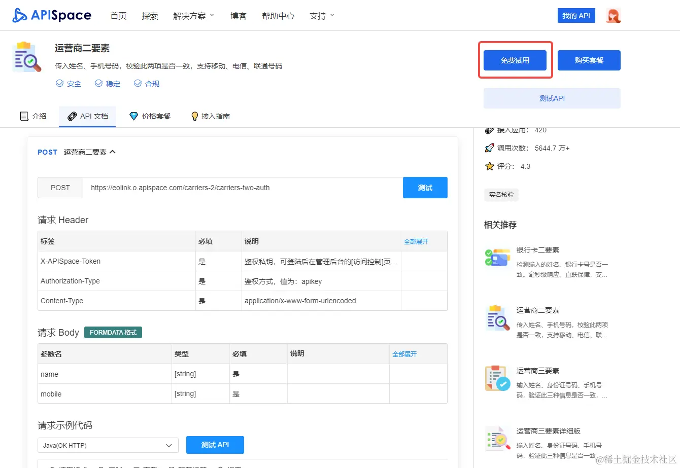Viewport: 680px width, 468px height.
Task: Collapse the POST 运营商二要素 section
Action: (113, 152)
